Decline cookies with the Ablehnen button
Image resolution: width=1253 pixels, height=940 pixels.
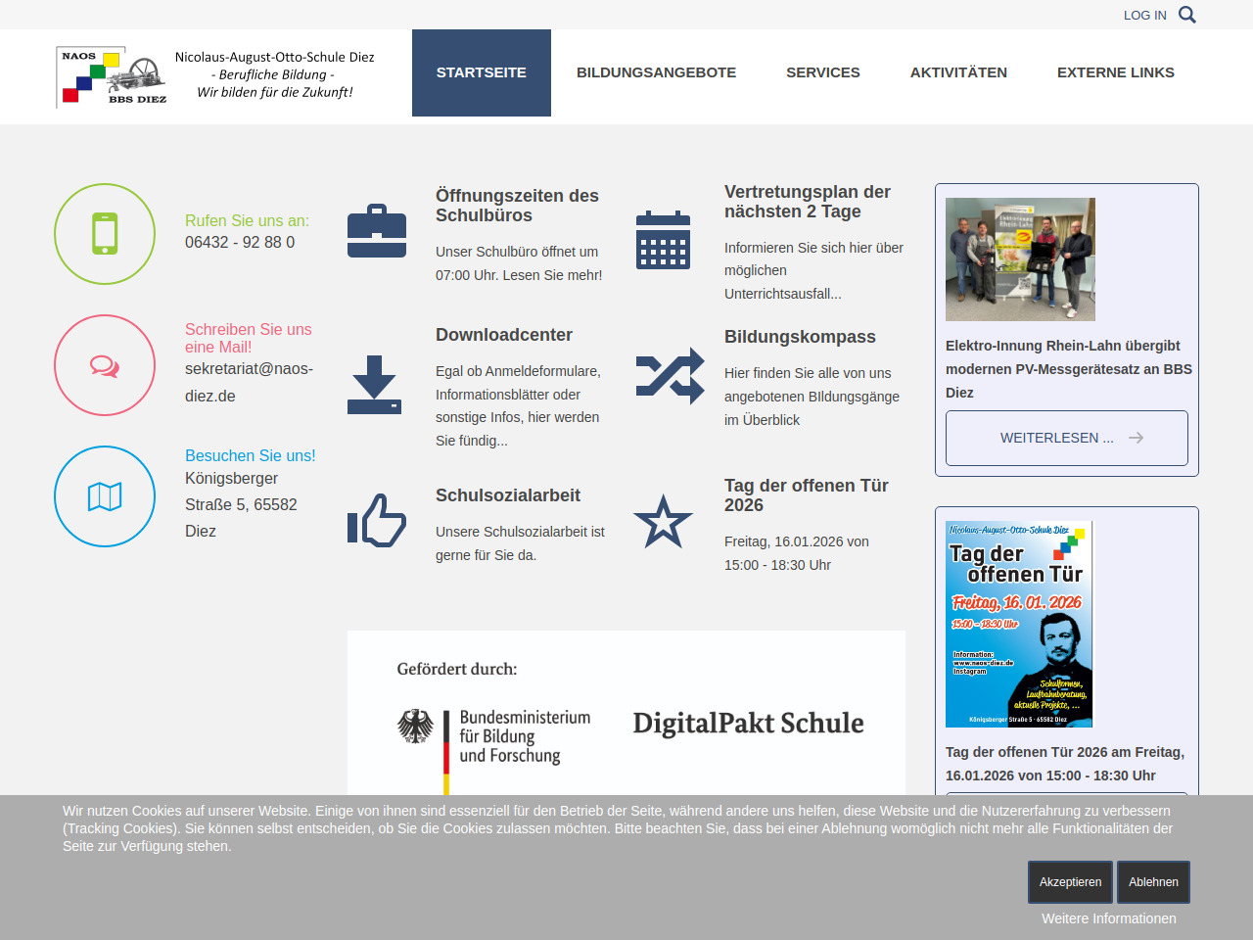coord(1153,882)
